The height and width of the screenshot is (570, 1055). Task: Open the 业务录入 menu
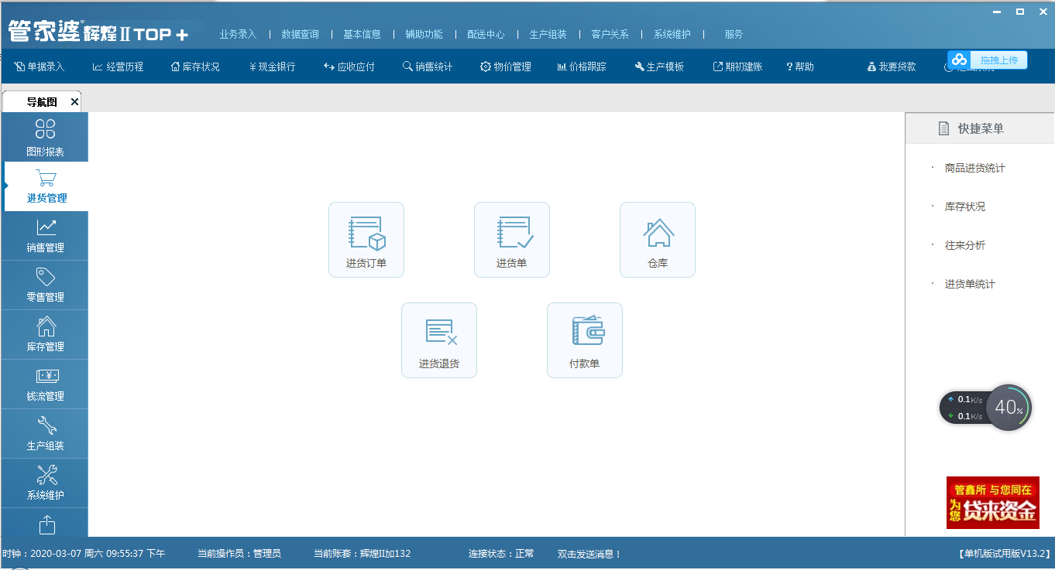[x=238, y=35]
